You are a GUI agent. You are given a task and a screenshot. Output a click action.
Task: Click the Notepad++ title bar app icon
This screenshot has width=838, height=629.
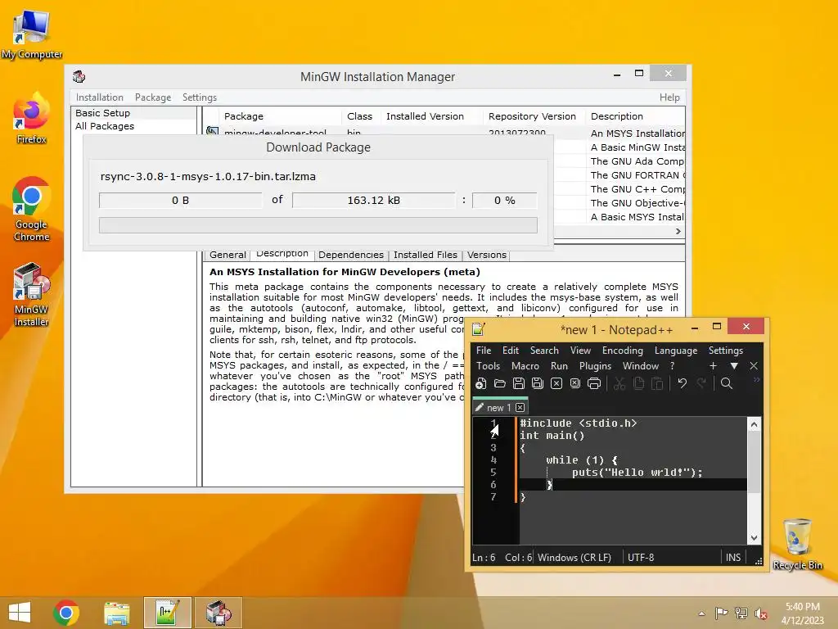pyautogui.click(x=478, y=329)
